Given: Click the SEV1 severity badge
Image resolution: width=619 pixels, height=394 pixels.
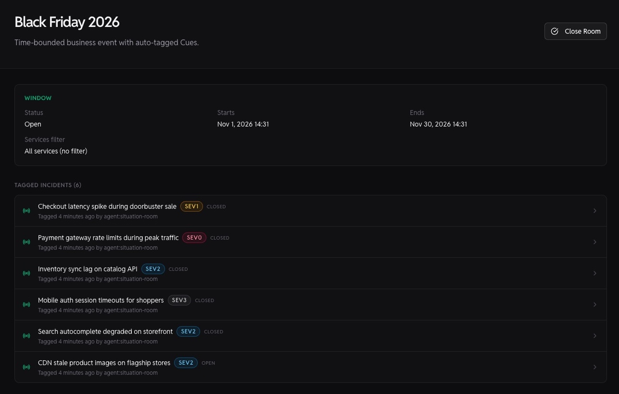Looking at the screenshot, I should tap(191, 206).
